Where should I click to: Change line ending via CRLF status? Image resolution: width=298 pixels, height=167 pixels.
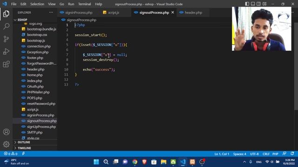click(266, 154)
